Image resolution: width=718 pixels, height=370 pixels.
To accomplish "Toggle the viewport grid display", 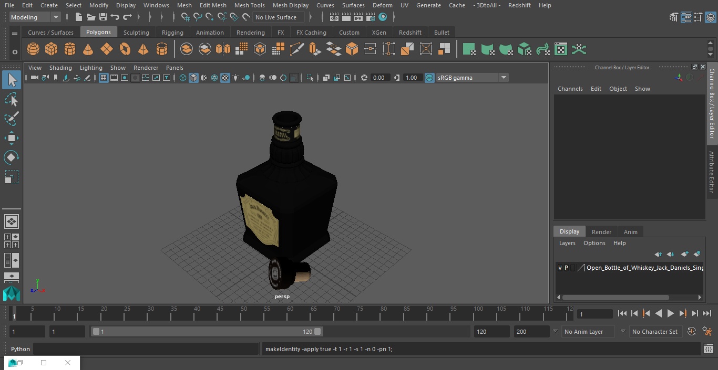I will tap(104, 78).
